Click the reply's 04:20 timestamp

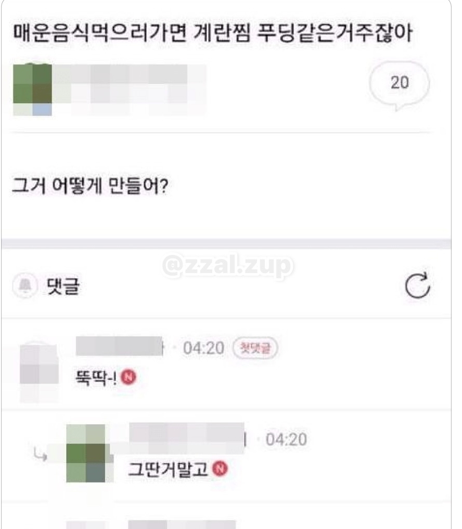tap(286, 440)
